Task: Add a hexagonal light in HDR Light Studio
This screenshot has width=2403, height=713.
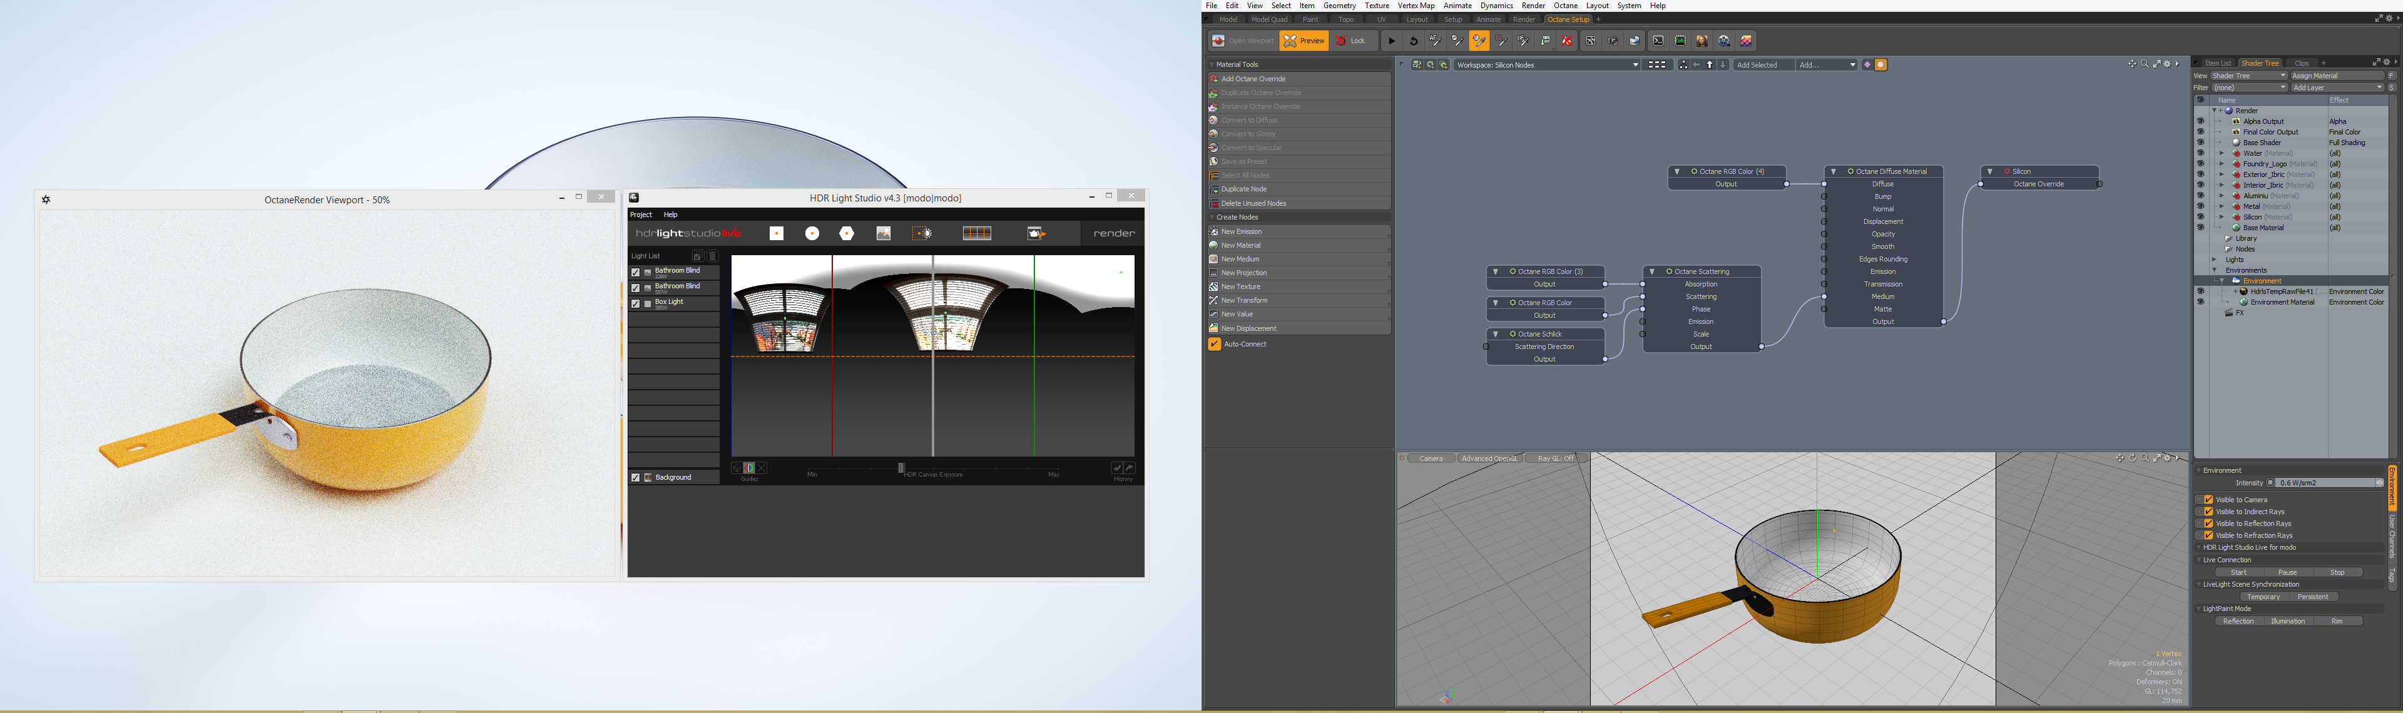Action: (846, 233)
